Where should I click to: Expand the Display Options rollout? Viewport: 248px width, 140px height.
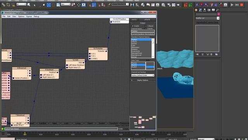(143, 80)
